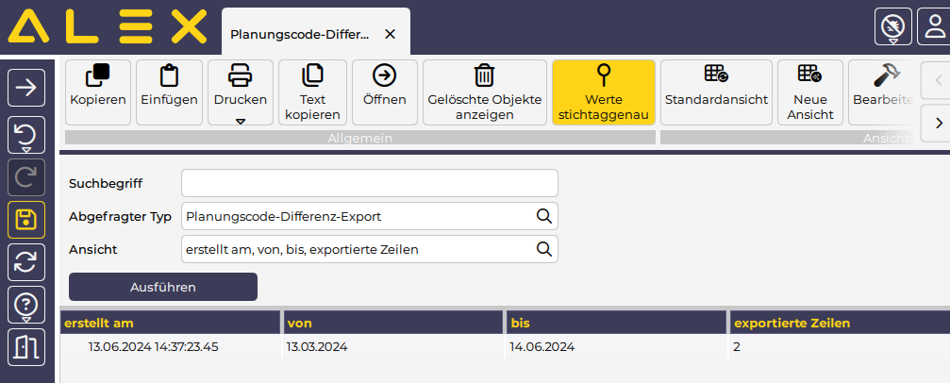
Task: Click the save diskette icon in sidebar
Action: [x=26, y=220]
